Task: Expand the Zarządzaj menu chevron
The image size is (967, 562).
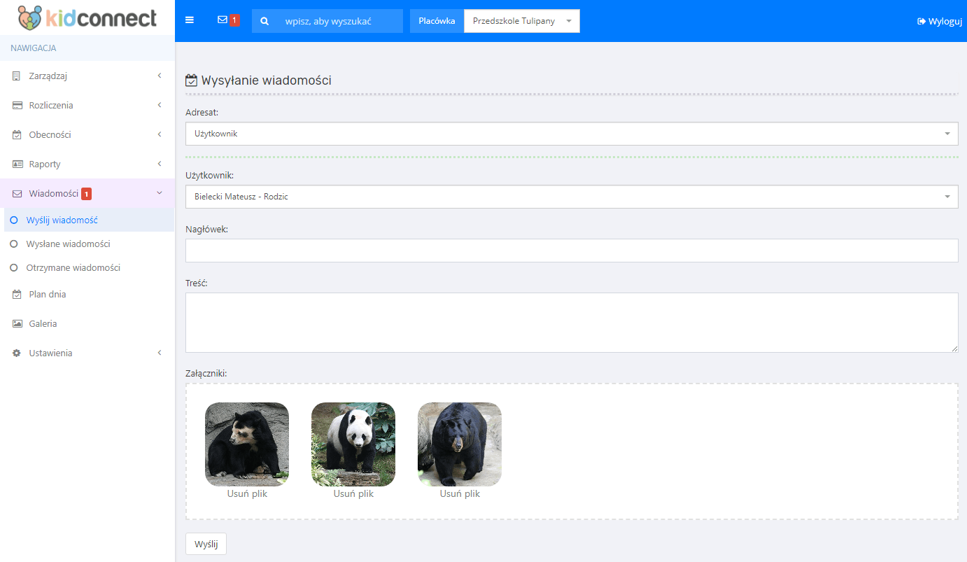Action: coord(160,76)
